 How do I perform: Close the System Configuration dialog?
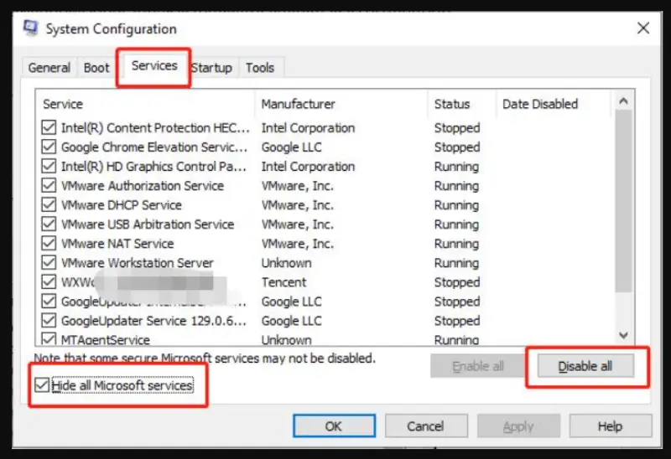coord(643,28)
